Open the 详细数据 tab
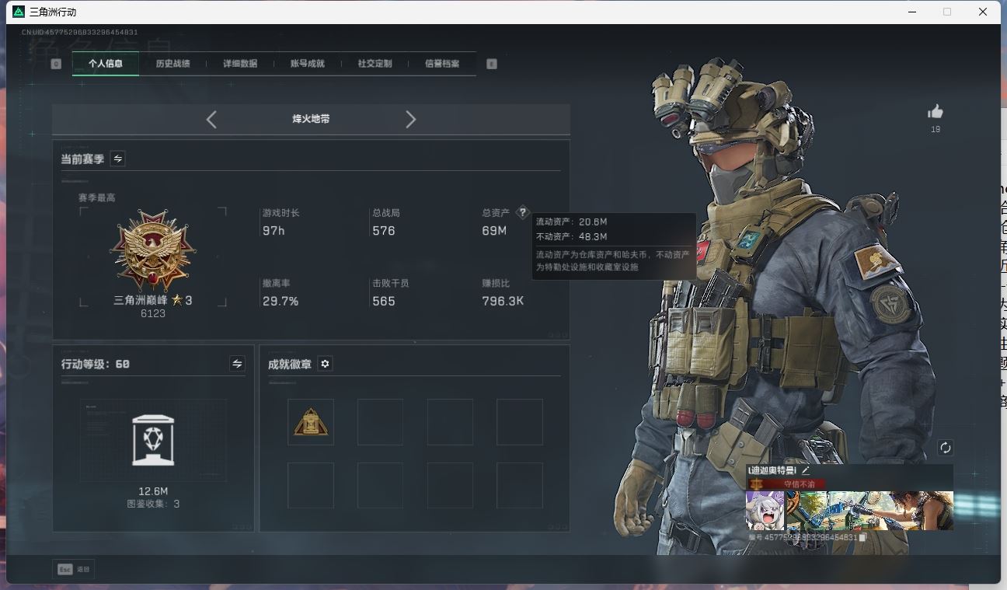1007x590 pixels. pyautogui.click(x=240, y=64)
